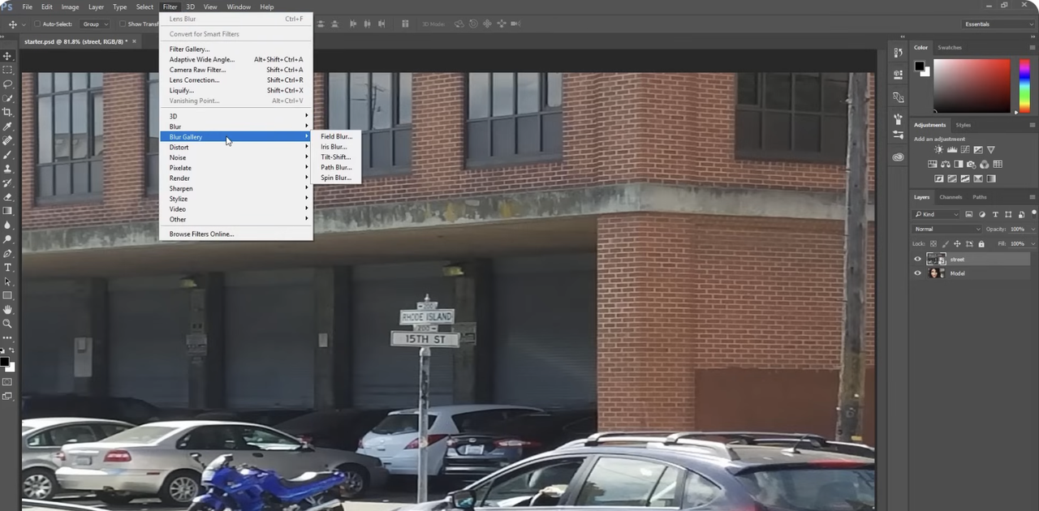Lock layer position with move icon
Screen dimensions: 1039x511
click(x=957, y=243)
